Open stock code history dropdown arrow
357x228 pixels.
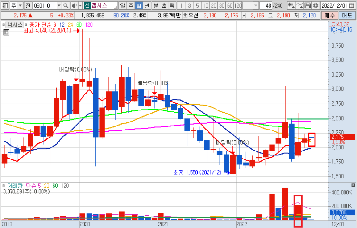pos(59,5)
